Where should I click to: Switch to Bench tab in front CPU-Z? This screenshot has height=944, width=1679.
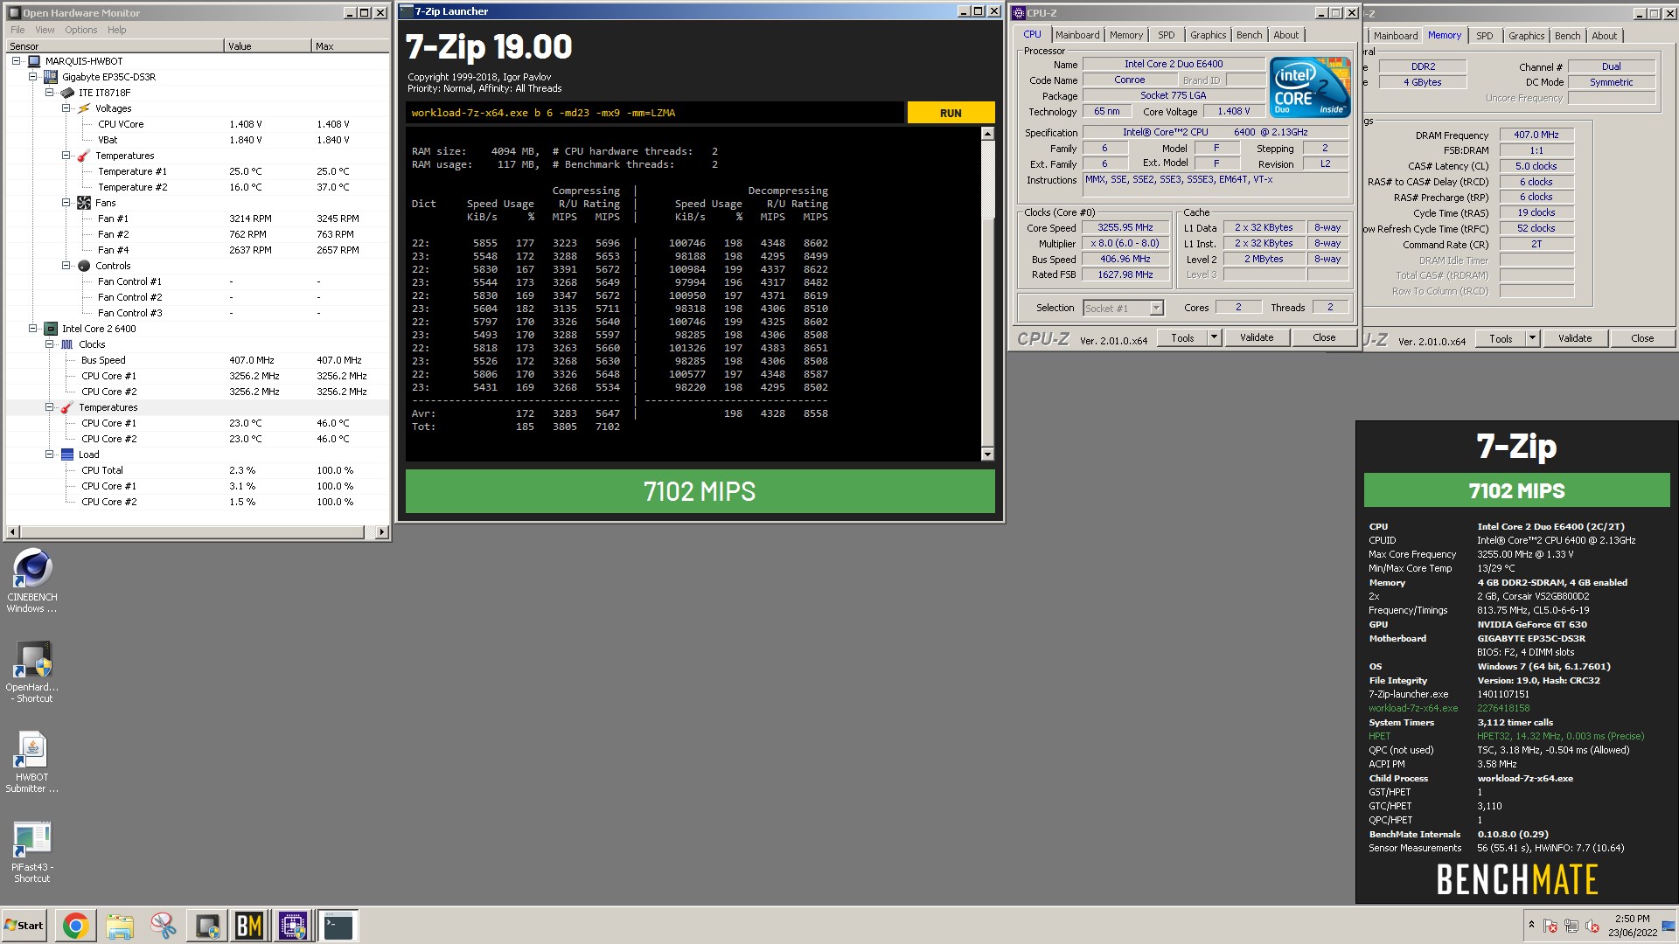click(x=1249, y=35)
